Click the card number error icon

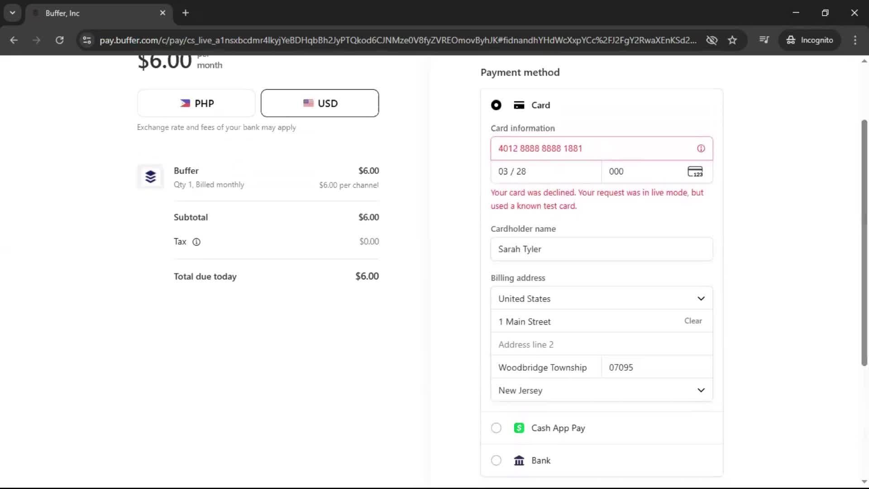click(x=701, y=148)
